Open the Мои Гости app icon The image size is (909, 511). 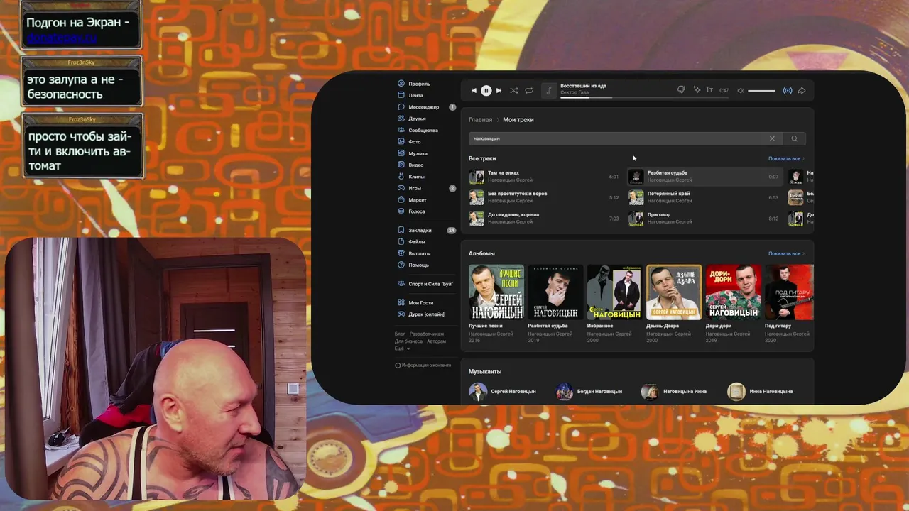[401, 302]
